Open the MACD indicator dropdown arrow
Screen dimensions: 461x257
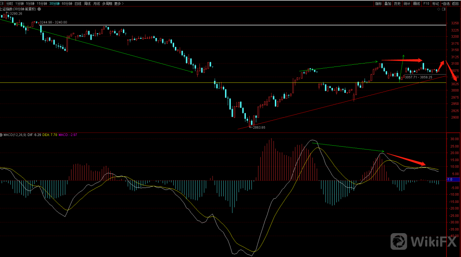click(2, 135)
